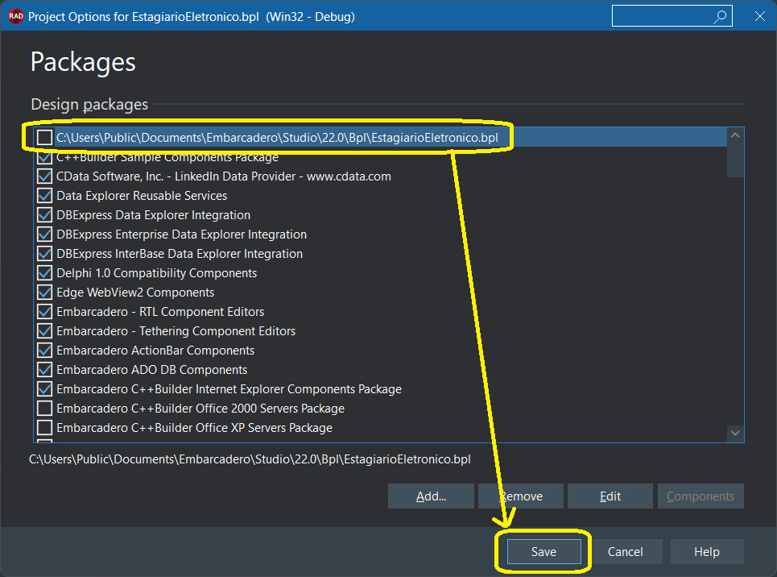The image size is (777, 577).
Task: Click the Edit button
Action: pyautogui.click(x=610, y=496)
